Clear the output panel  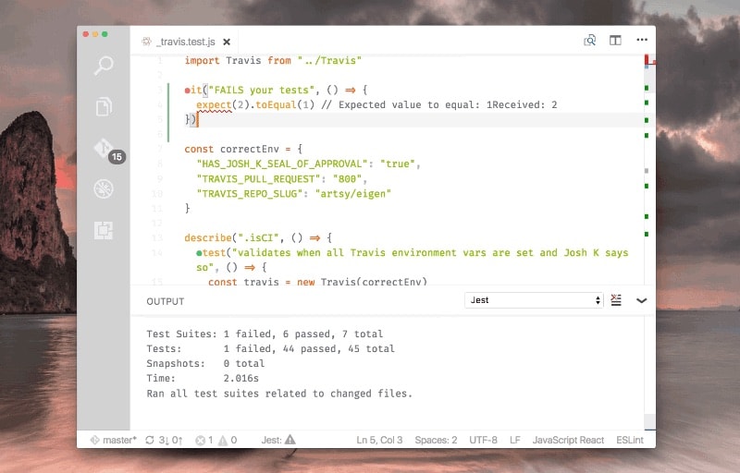tap(616, 300)
